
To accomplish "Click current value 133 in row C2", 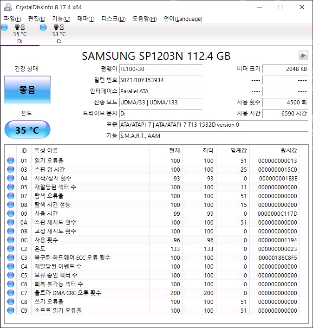I will pyautogui.click(x=175, y=249).
